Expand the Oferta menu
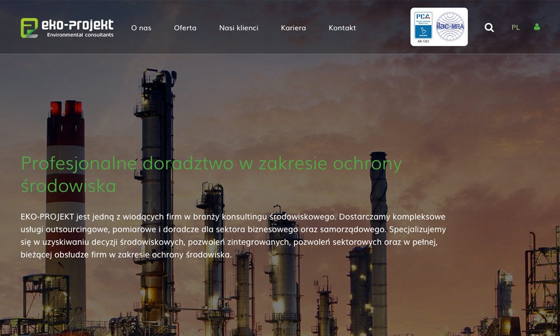 click(x=185, y=27)
